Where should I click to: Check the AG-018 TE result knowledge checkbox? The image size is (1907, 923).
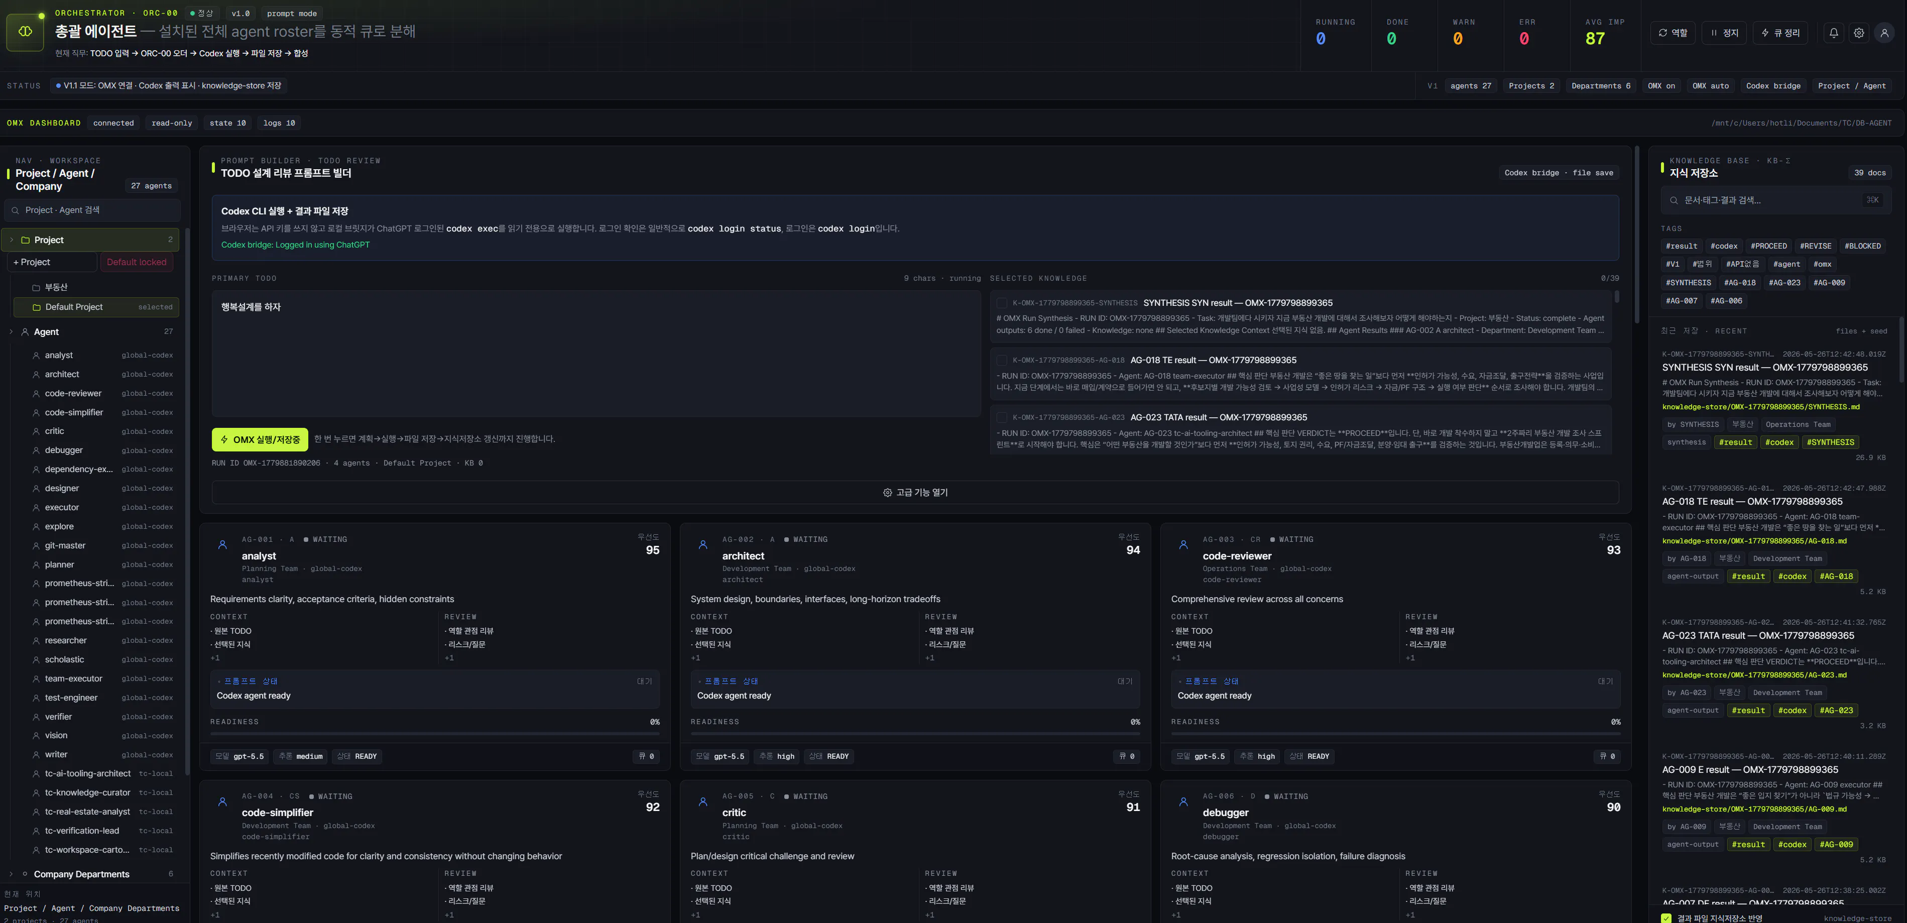coord(1002,361)
